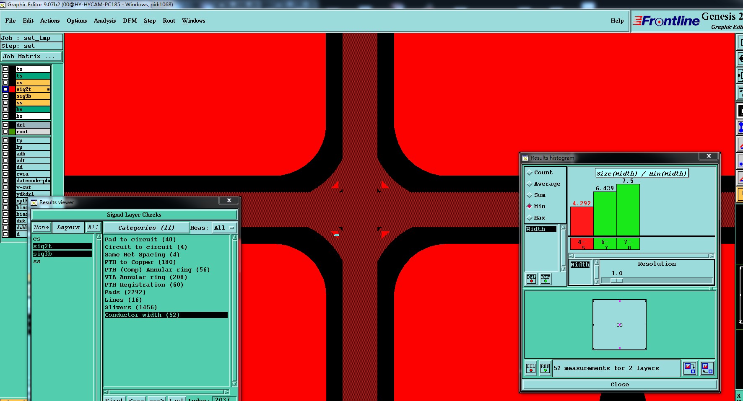Click histogram horizontal scrollbar right arrow

coord(711,256)
